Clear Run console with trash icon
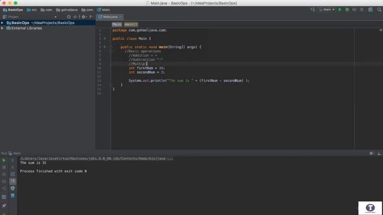Image resolution: width=383 pixels, height=215 pixels. coord(13,196)
